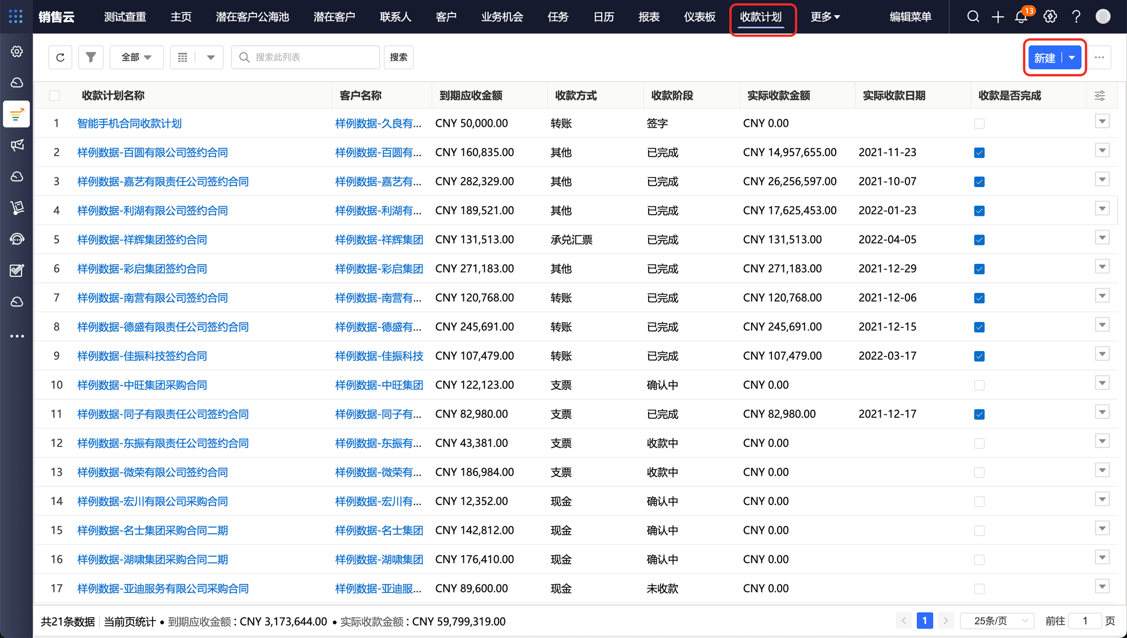Expand row actions arrow for row 1
Screen dimensions: 1127x638
coord(1102,122)
